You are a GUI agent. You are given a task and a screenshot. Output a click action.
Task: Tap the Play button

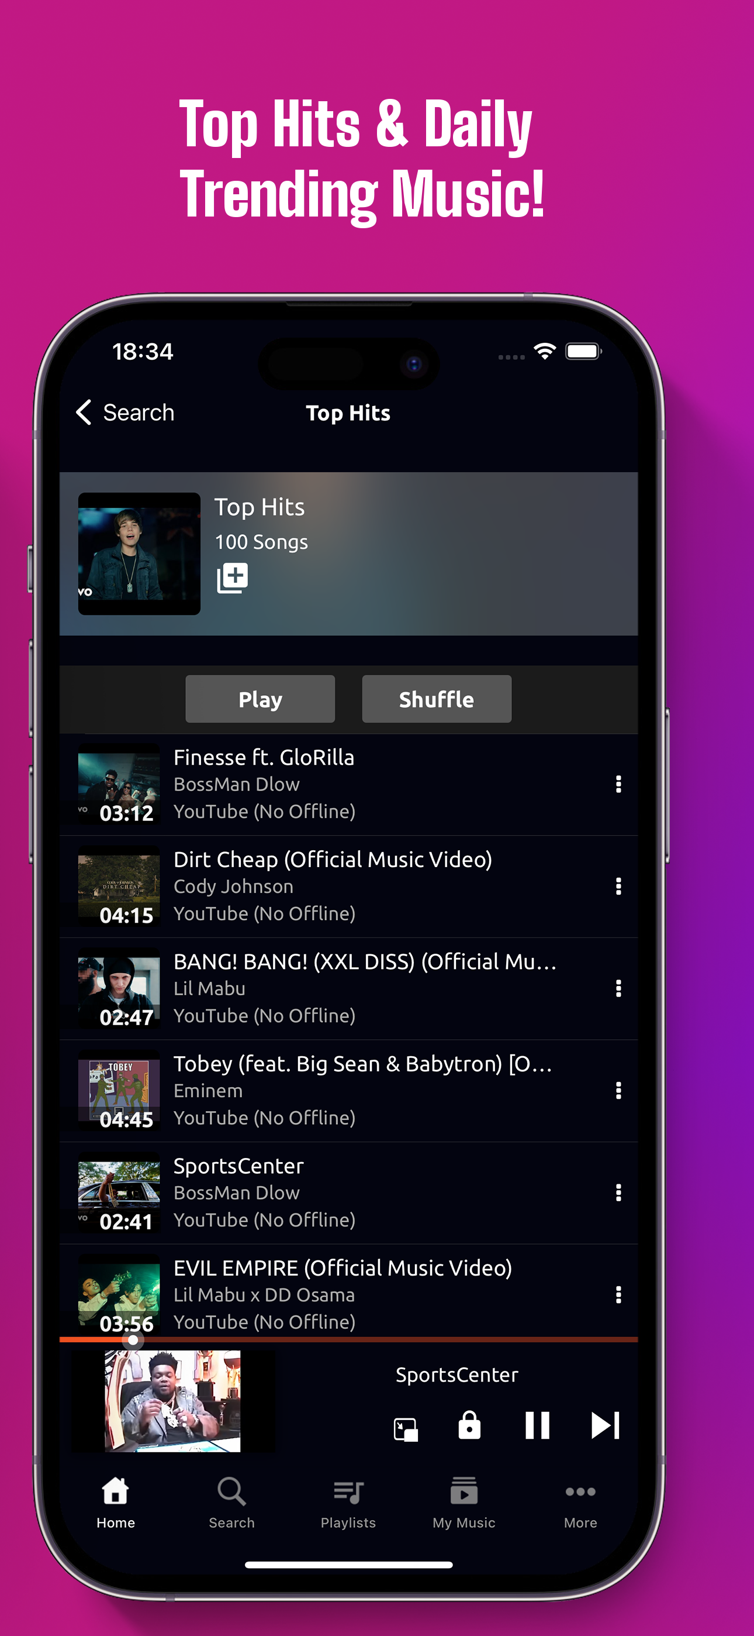coord(260,699)
